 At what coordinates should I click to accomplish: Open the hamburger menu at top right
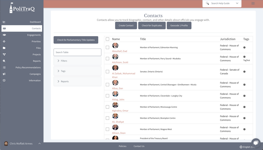click(253, 3)
